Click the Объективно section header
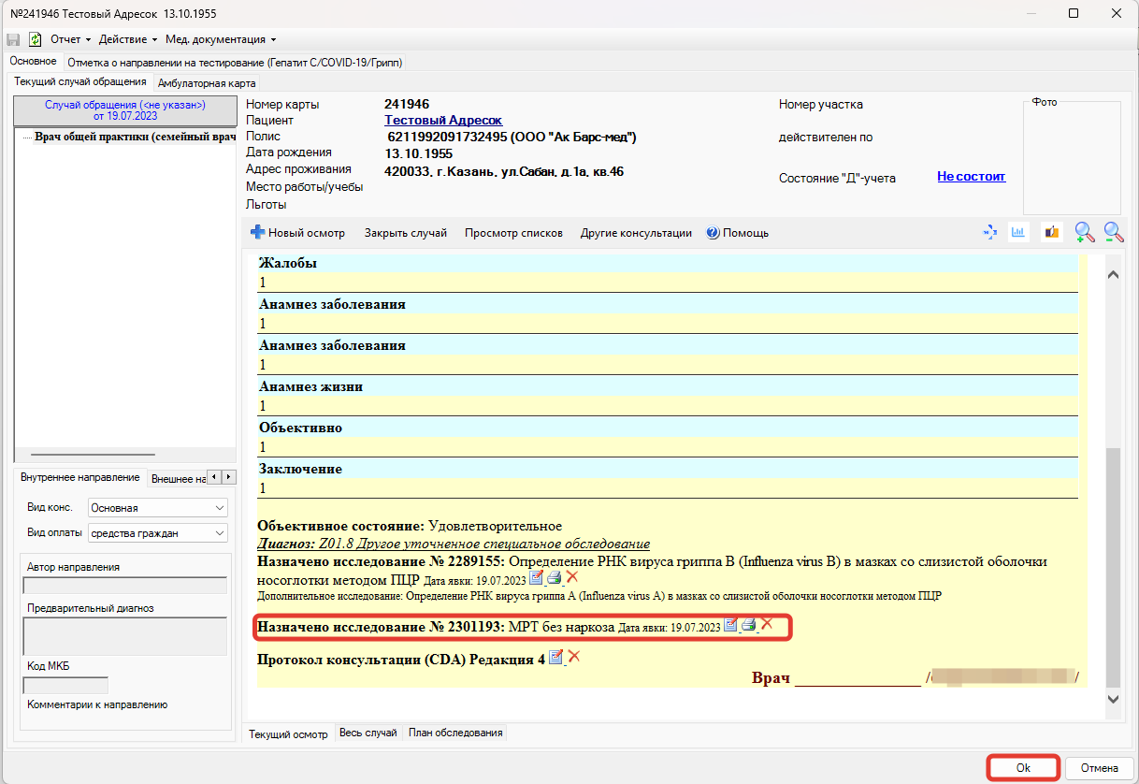The height and width of the screenshot is (784, 1139). pos(668,428)
